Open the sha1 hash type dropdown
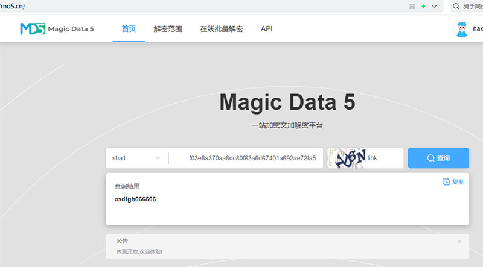Image resolution: width=483 pixels, height=267 pixels. (x=137, y=158)
